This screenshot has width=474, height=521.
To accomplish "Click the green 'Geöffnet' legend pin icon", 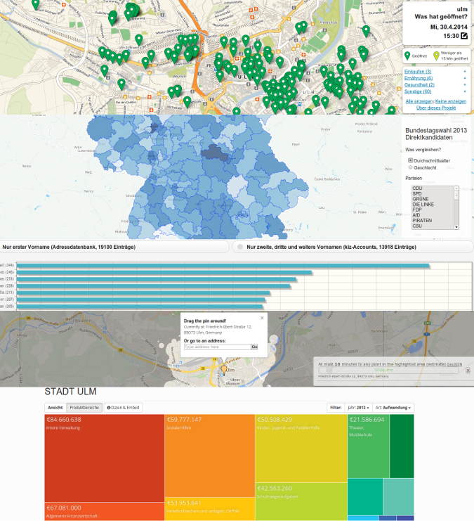I will click(408, 56).
